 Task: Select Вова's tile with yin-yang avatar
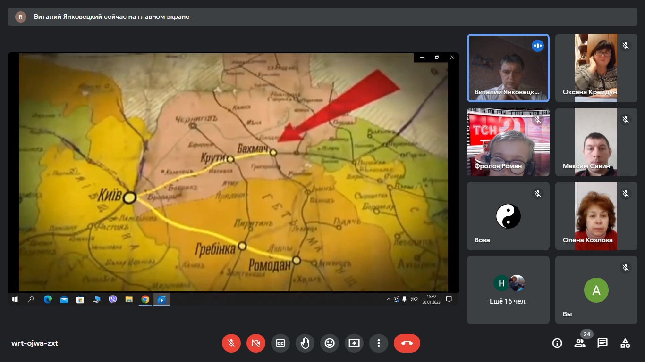click(x=508, y=216)
